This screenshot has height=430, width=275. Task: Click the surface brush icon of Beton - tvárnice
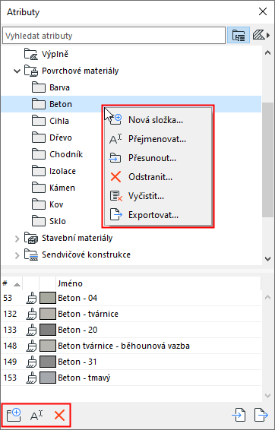31,314
